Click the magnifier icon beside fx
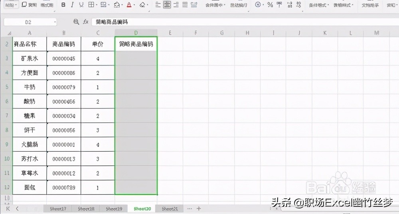 pos(76,22)
